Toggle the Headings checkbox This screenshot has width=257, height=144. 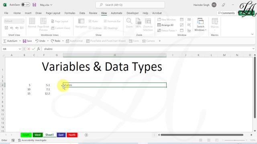click(x=111, y=28)
